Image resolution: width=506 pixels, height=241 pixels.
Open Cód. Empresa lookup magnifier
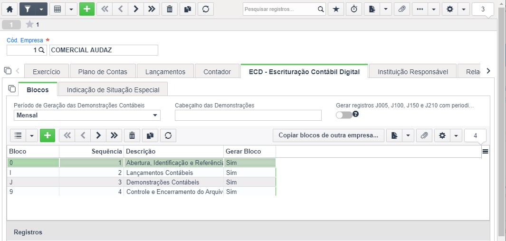click(x=41, y=50)
